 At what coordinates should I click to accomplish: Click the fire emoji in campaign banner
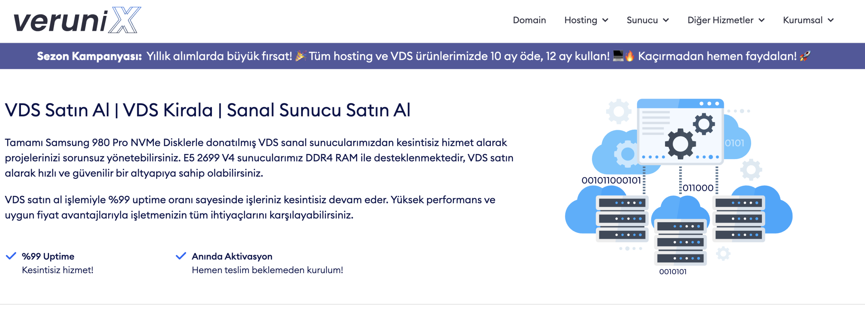click(x=629, y=56)
